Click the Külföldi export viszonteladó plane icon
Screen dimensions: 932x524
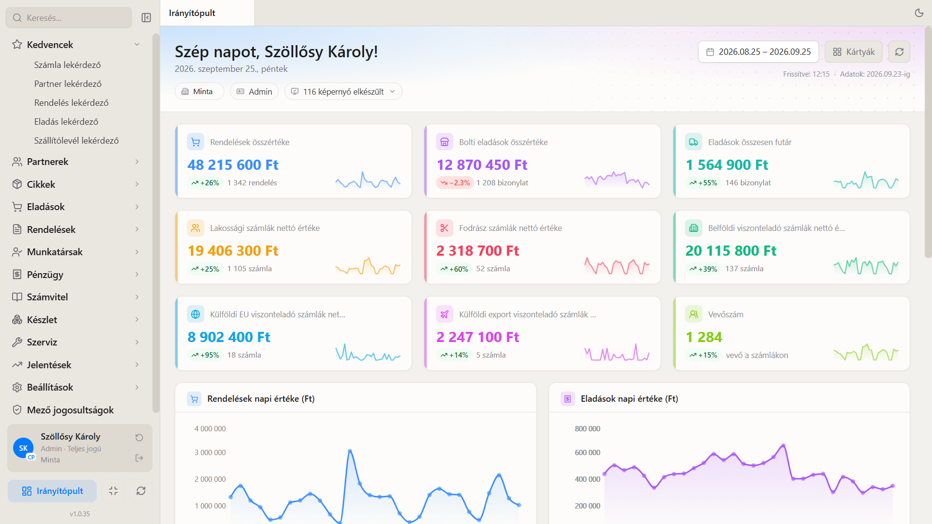click(x=445, y=314)
